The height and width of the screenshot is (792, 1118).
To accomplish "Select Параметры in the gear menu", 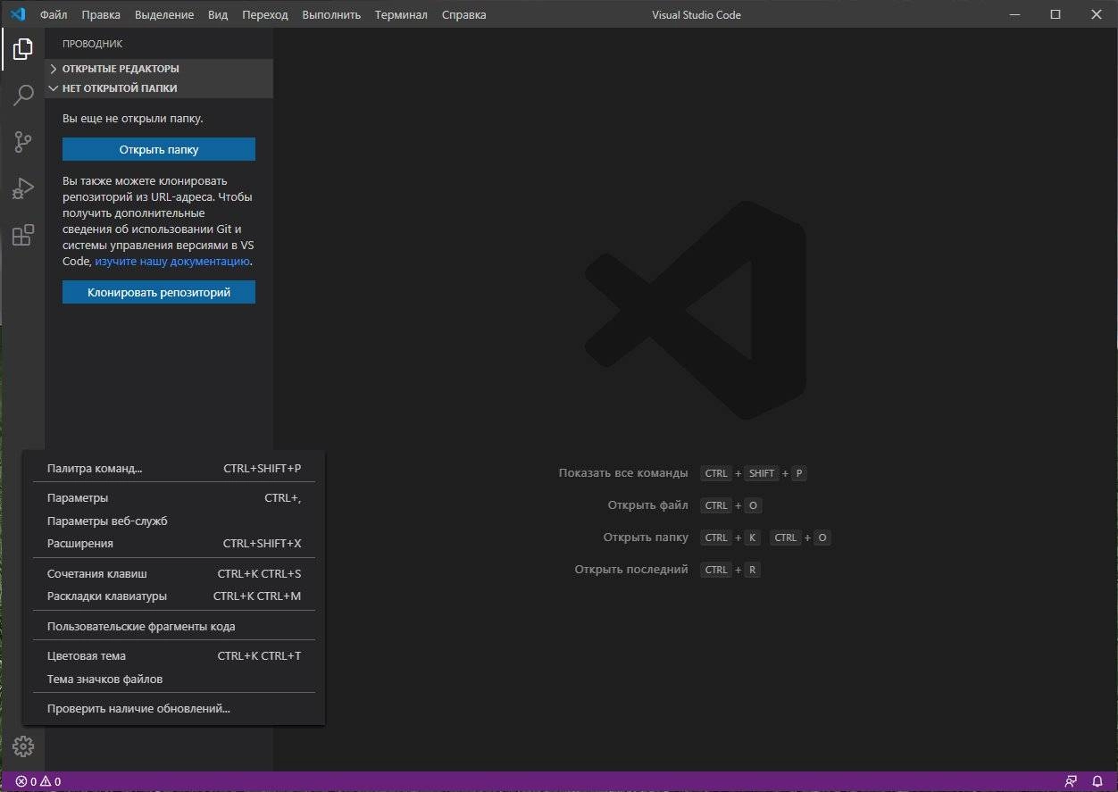I will tap(174, 498).
